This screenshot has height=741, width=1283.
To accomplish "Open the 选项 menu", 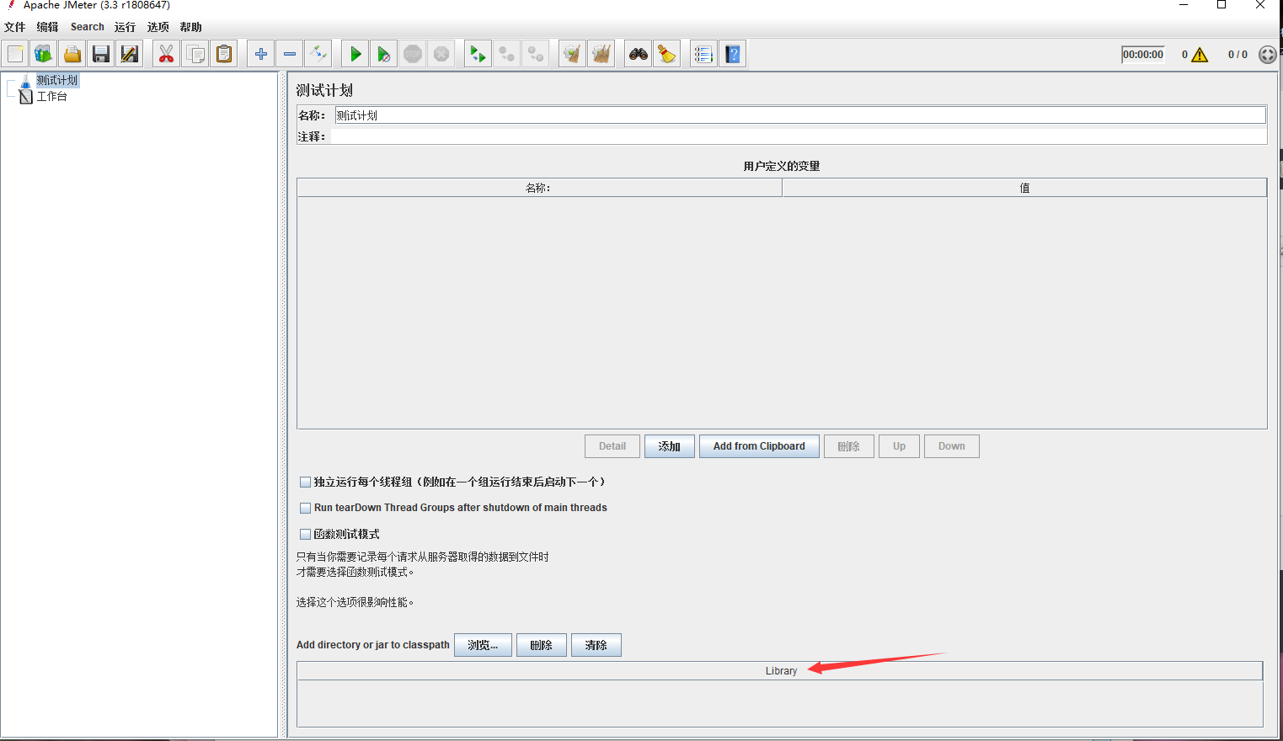I will (x=158, y=26).
